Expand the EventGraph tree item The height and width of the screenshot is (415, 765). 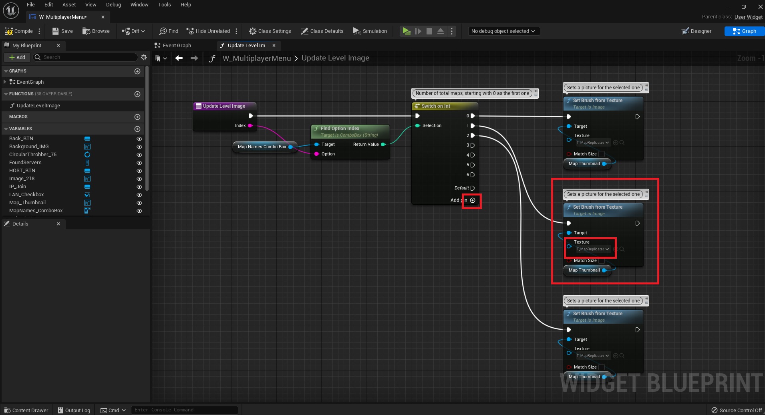coord(5,82)
